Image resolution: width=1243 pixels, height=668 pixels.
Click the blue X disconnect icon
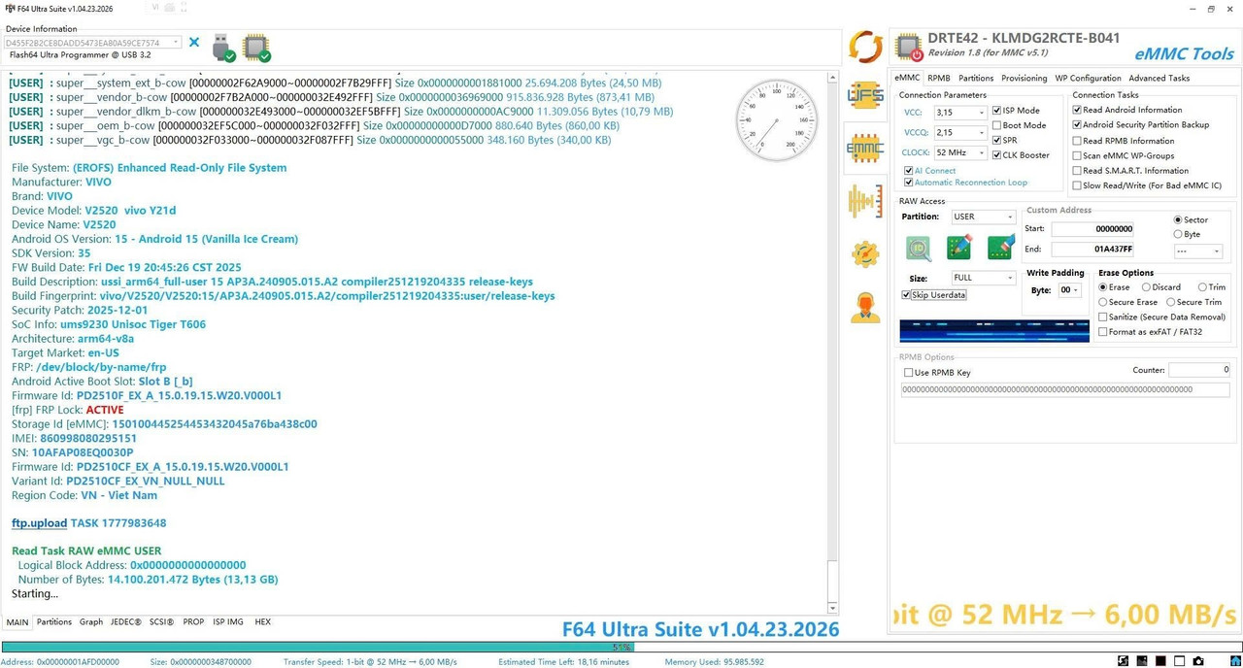(x=194, y=43)
